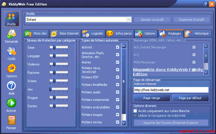The image size is (216, 134).
Task: Click the Adresse Internet input field
Action: tap(171, 90)
